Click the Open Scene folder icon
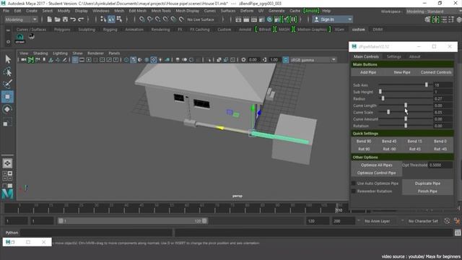This screenshot has height=260, width=462. coord(58,19)
